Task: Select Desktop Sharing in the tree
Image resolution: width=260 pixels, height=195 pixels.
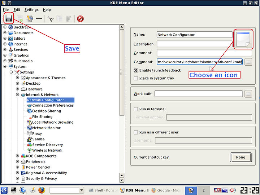Action: tap(44, 111)
